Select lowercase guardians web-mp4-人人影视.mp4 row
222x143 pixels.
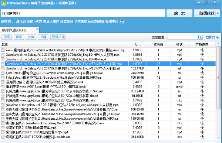click(108, 105)
